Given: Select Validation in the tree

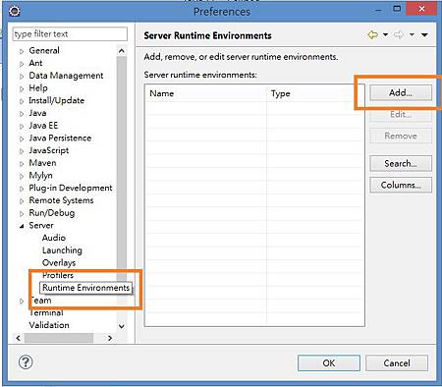Looking at the screenshot, I should coord(49,325).
